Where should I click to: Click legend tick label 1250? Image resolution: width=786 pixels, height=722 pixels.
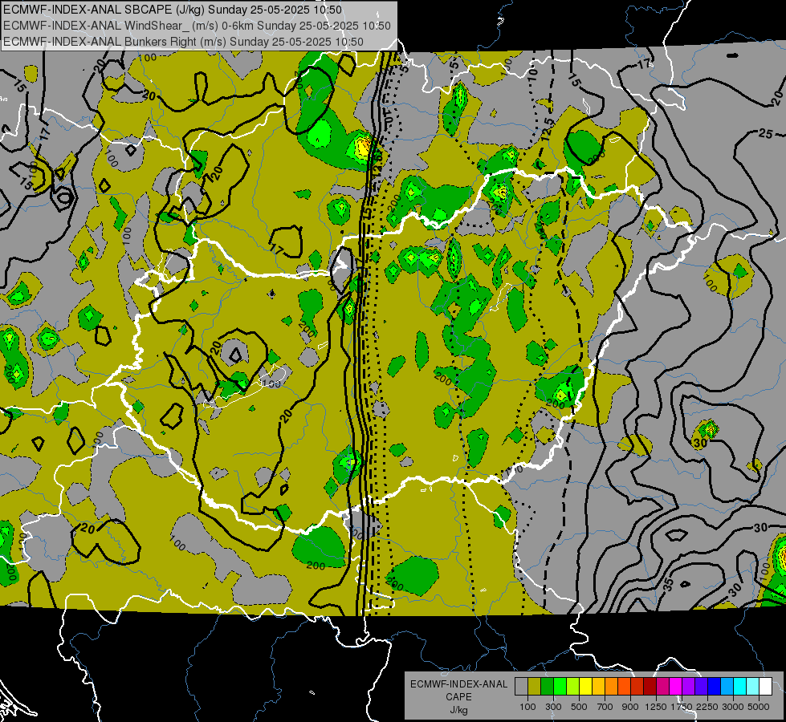coord(656,707)
